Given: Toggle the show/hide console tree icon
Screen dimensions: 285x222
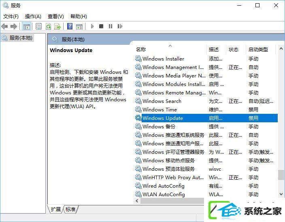Looking at the screenshot, I should tap(27, 27).
